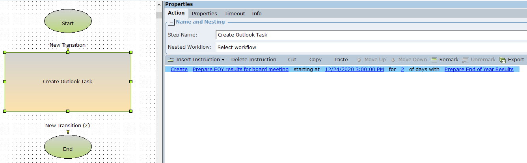Click the Move Down arrow icon
The image size is (527, 163).
pos(393,60)
